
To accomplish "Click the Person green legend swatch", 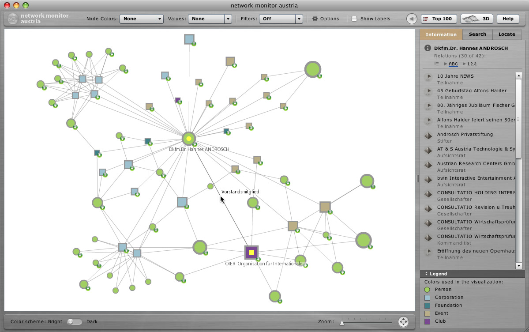I will click(427, 290).
